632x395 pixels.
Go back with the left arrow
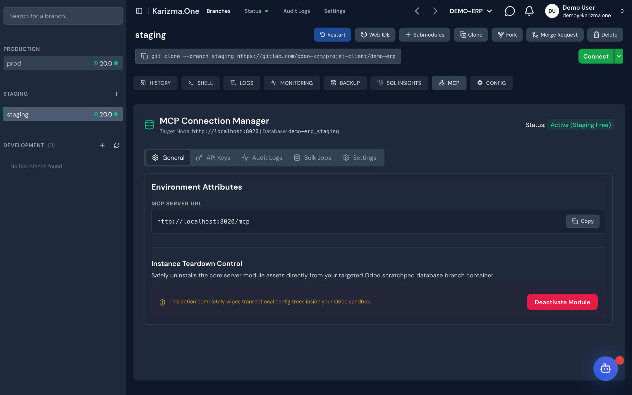(x=417, y=11)
